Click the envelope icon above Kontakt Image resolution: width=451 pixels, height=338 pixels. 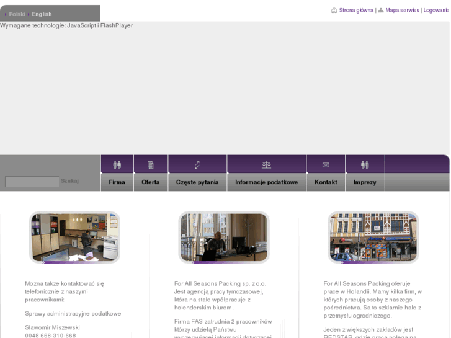pos(326,165)
